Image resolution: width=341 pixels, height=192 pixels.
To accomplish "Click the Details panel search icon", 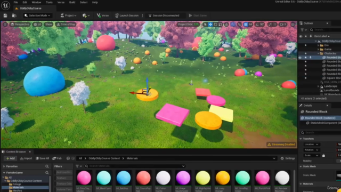I will (x=302, y=133).
